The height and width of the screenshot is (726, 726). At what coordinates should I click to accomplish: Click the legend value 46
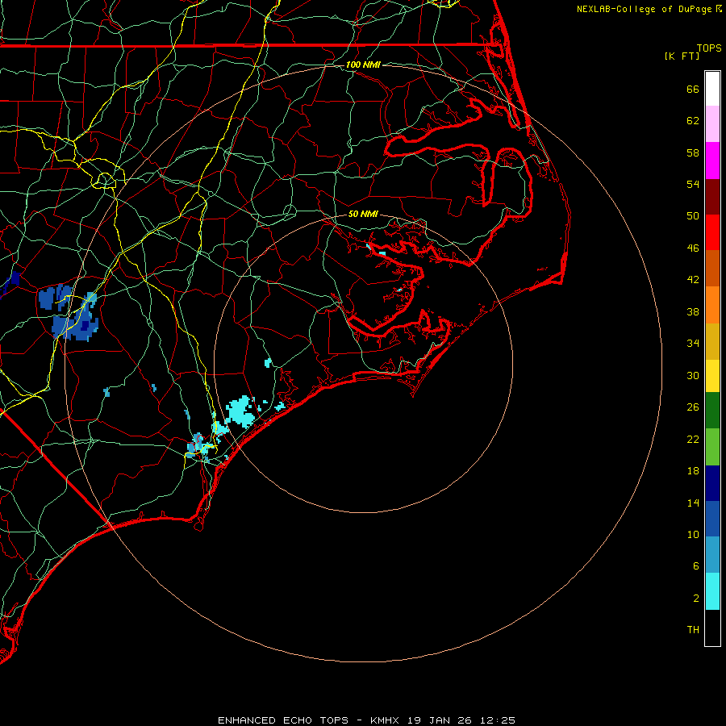click(x=693, y=248)
